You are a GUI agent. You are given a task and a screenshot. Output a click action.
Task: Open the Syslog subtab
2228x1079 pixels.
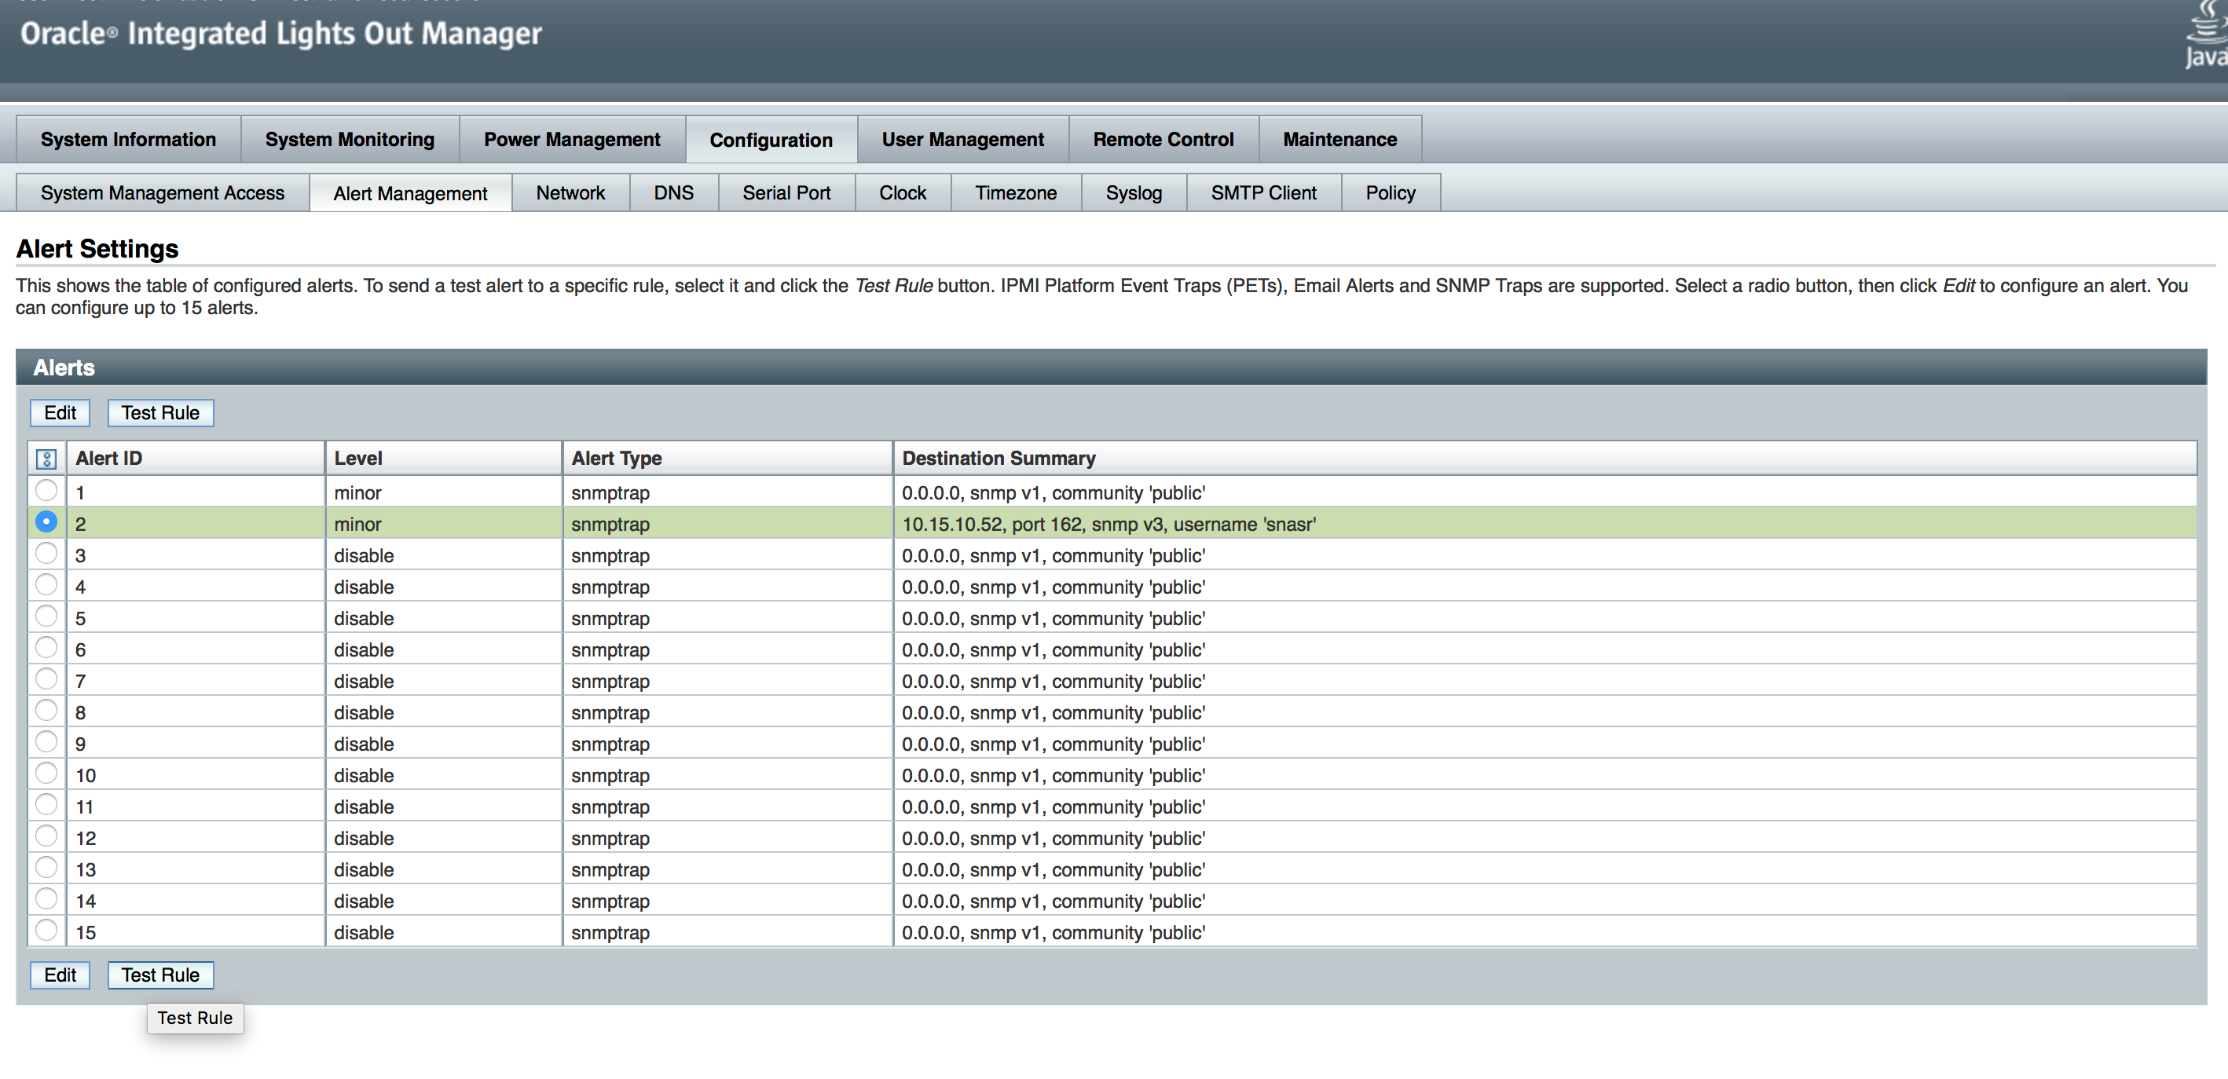click(1133, 193)
